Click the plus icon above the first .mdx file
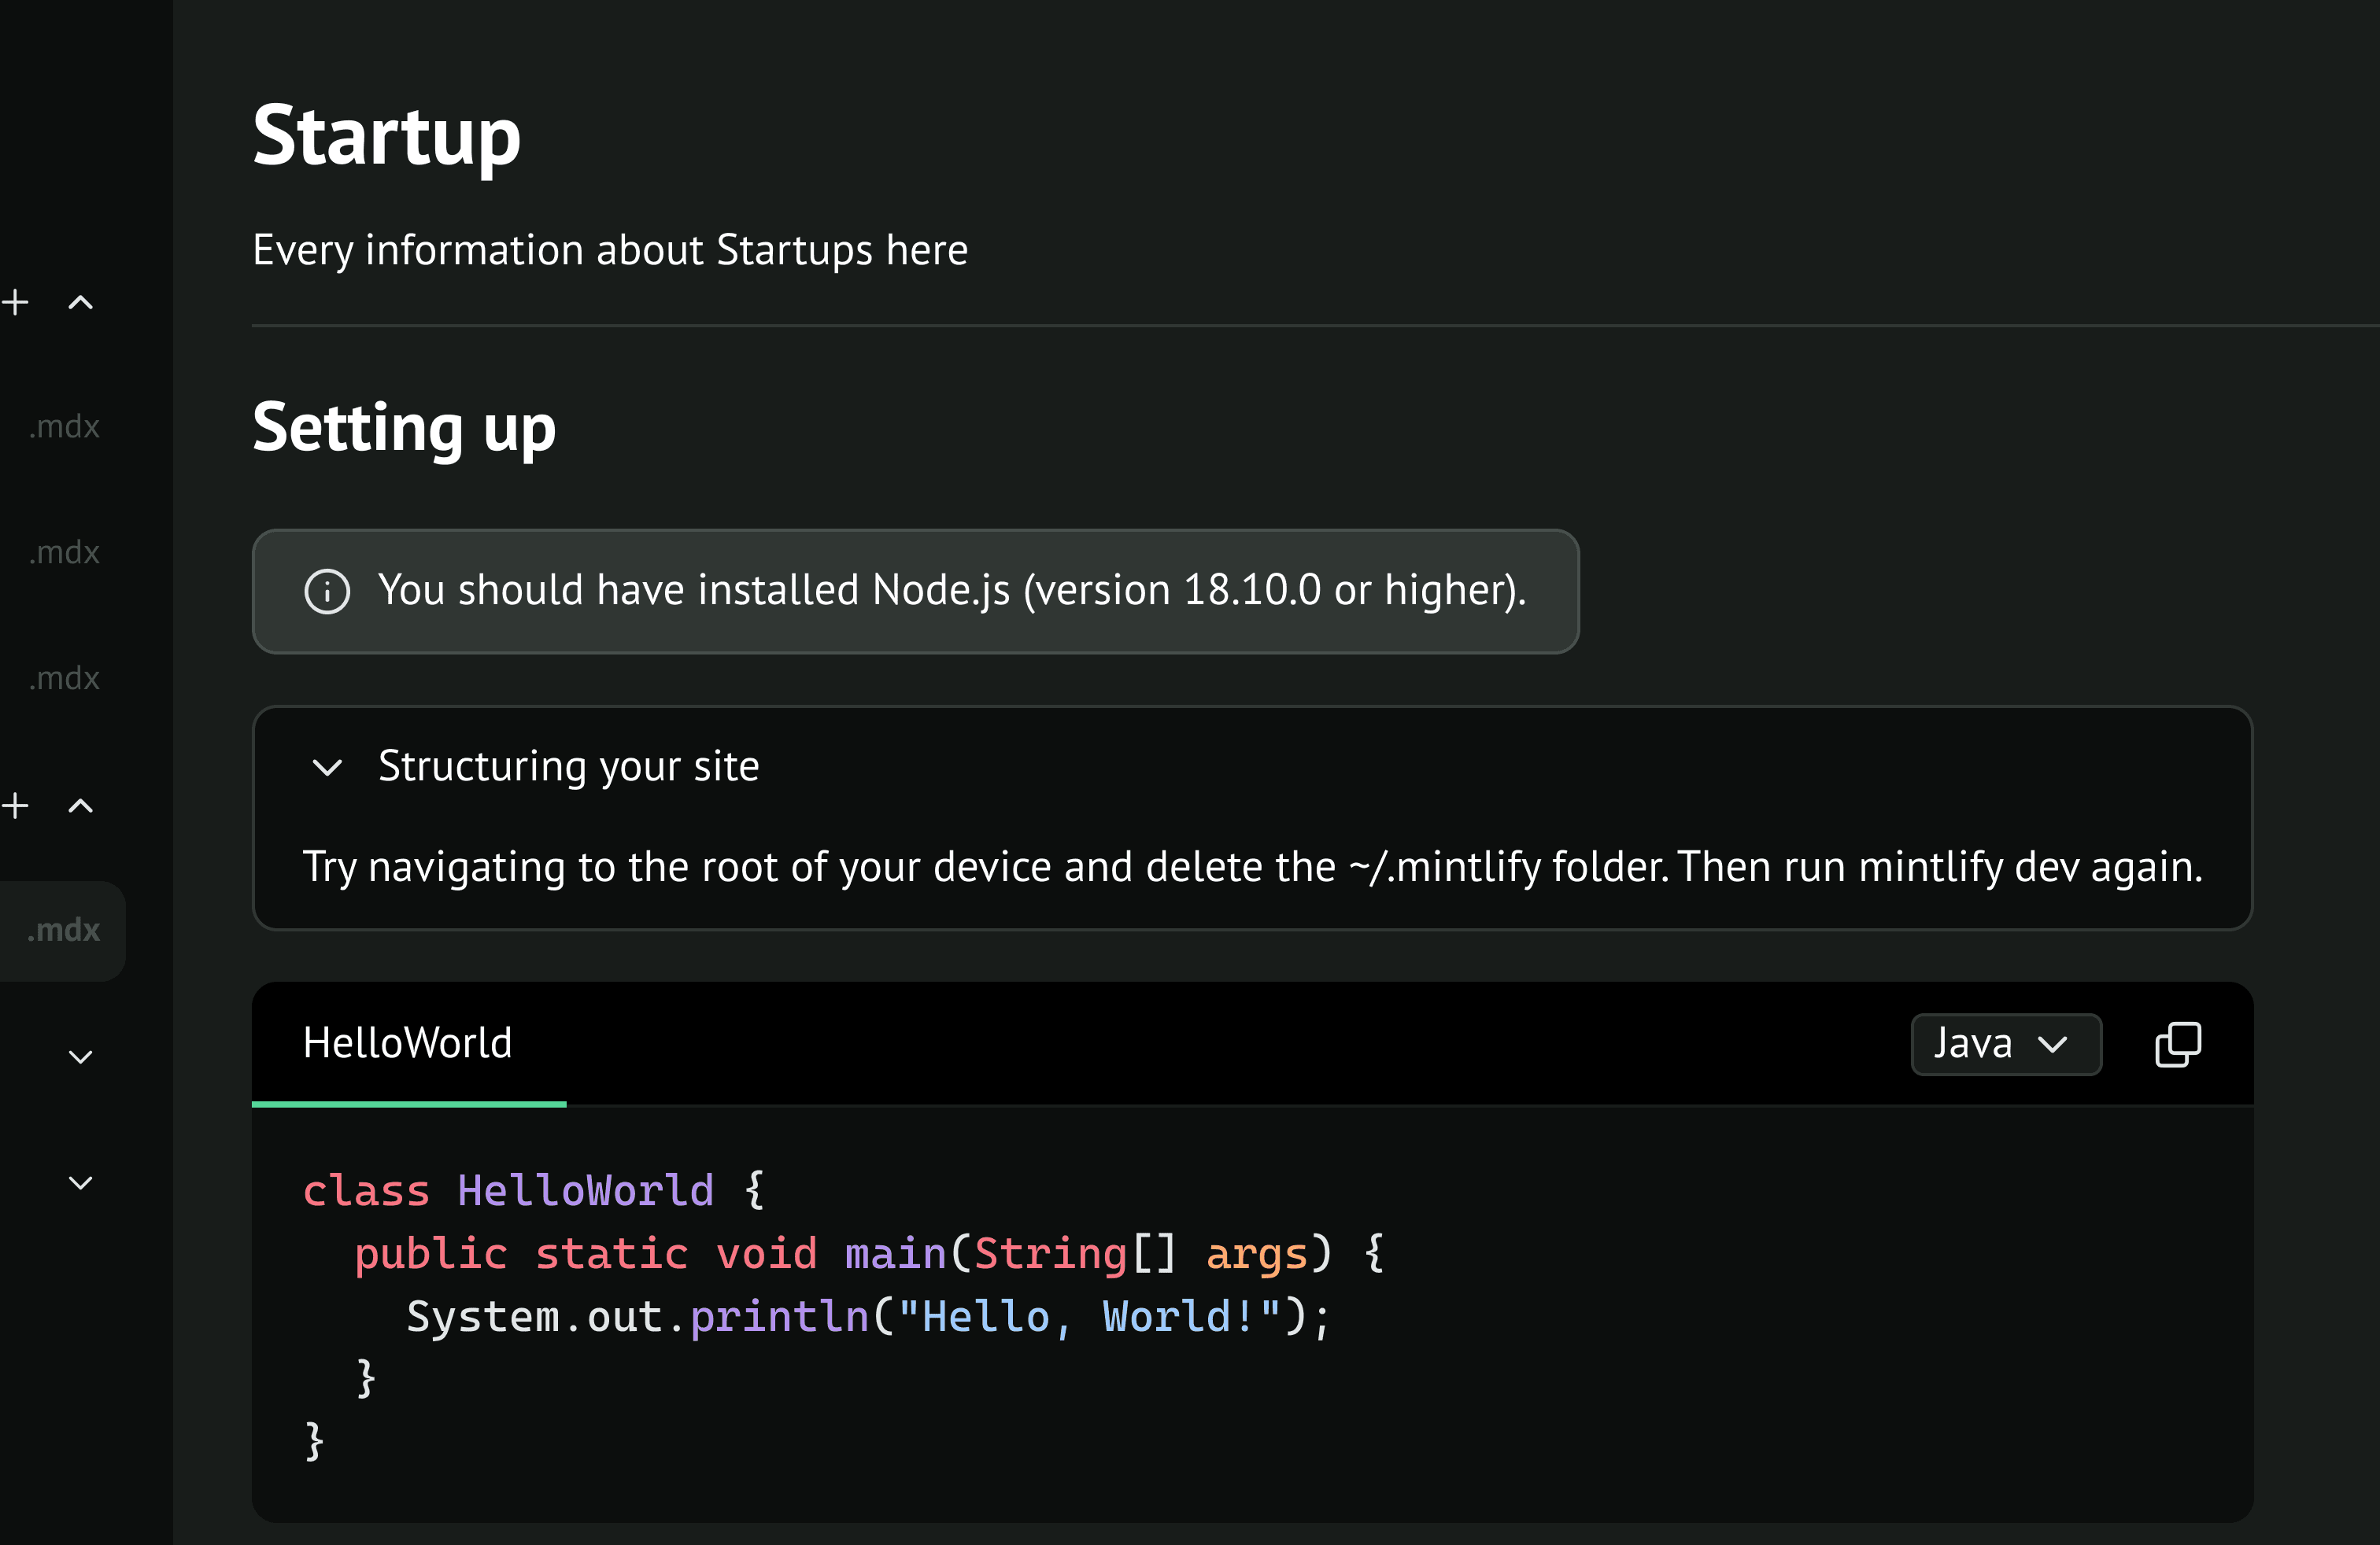The width and height of the screenshot is (2380, 1545). click(x=15, y=302)
